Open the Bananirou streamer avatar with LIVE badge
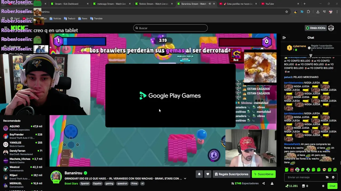 (56, 177)
